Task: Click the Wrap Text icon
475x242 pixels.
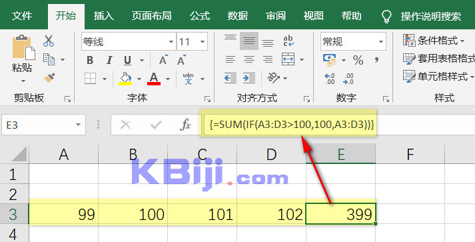Action: coord(288,41)
